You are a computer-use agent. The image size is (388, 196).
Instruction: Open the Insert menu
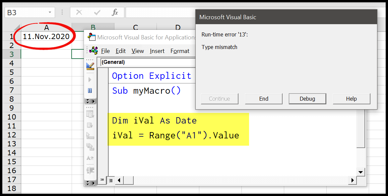[157, 51]
